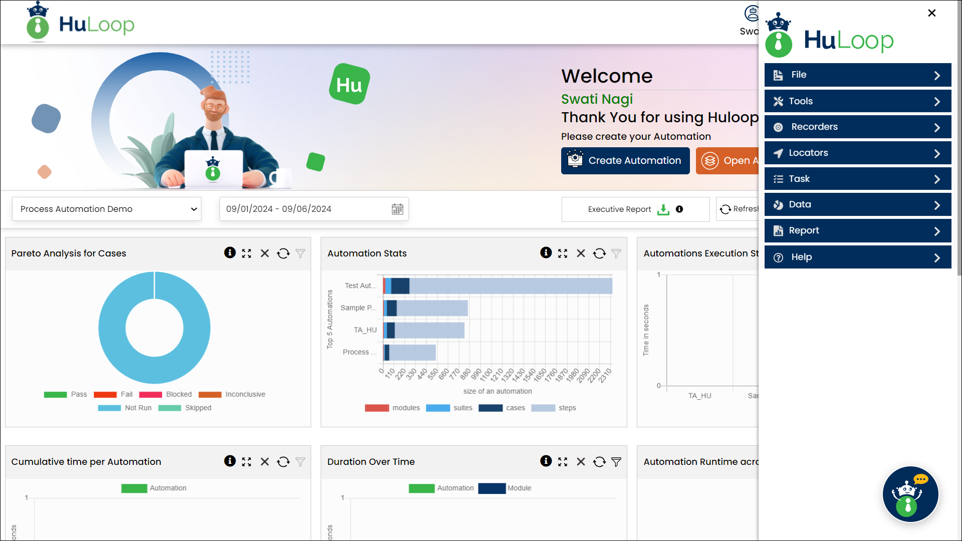Toggle Skipped legend in Pareto chart

click(185, 408)
